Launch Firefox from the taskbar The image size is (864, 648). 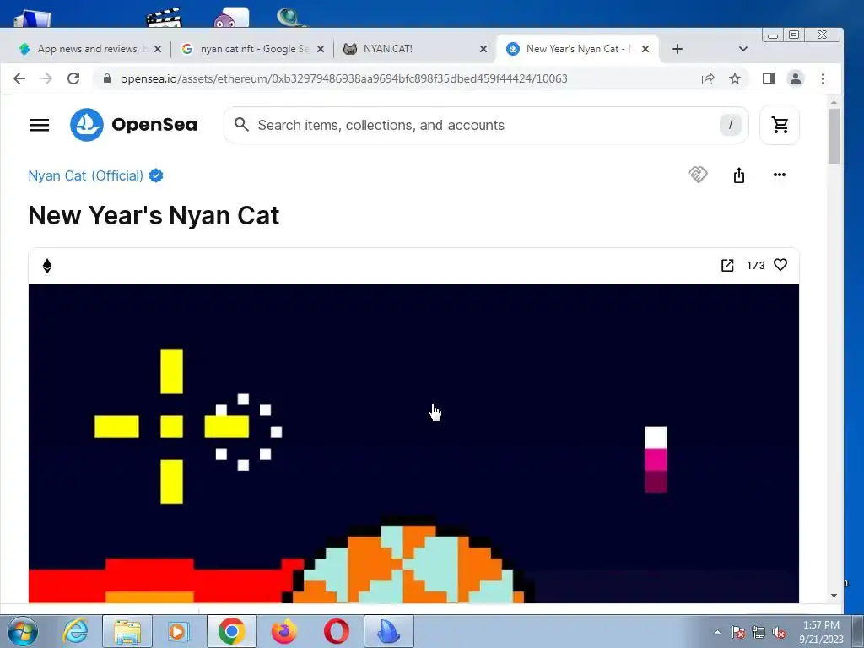click(x=284, y=631)
